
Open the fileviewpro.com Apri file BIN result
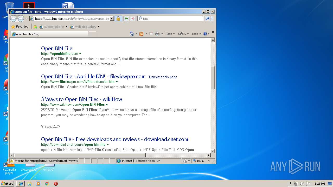pos(93,76)
